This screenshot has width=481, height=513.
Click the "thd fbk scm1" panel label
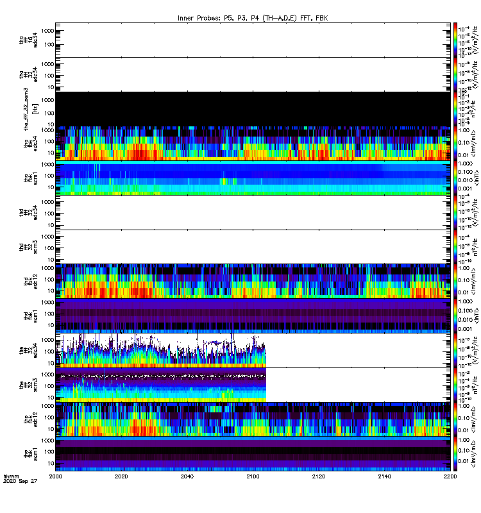[x=30, y=316]
